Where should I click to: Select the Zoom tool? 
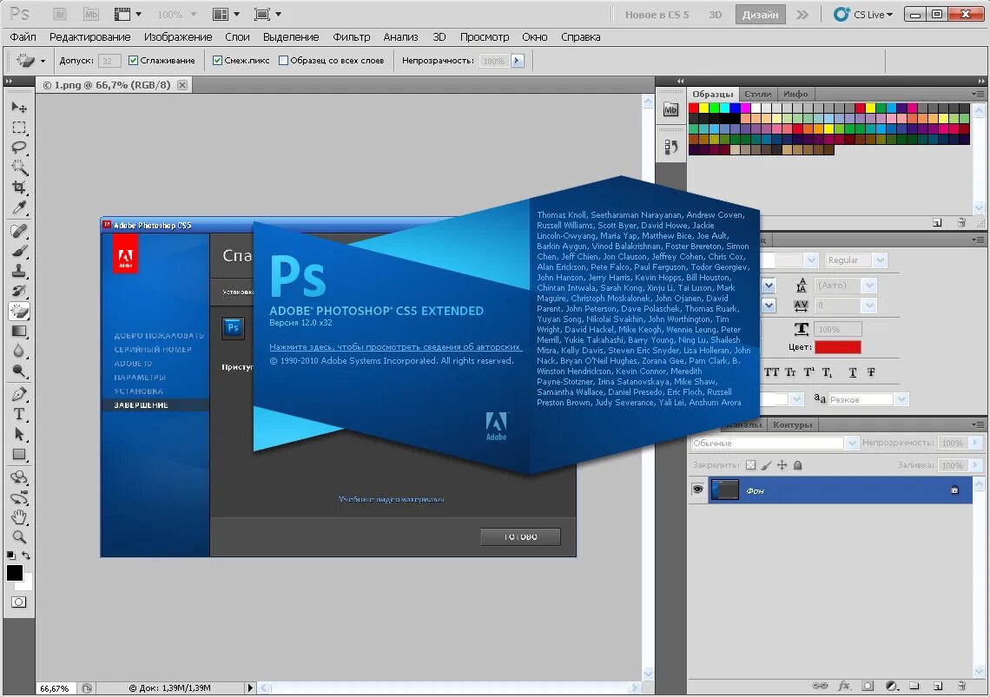tap(19, 537)
